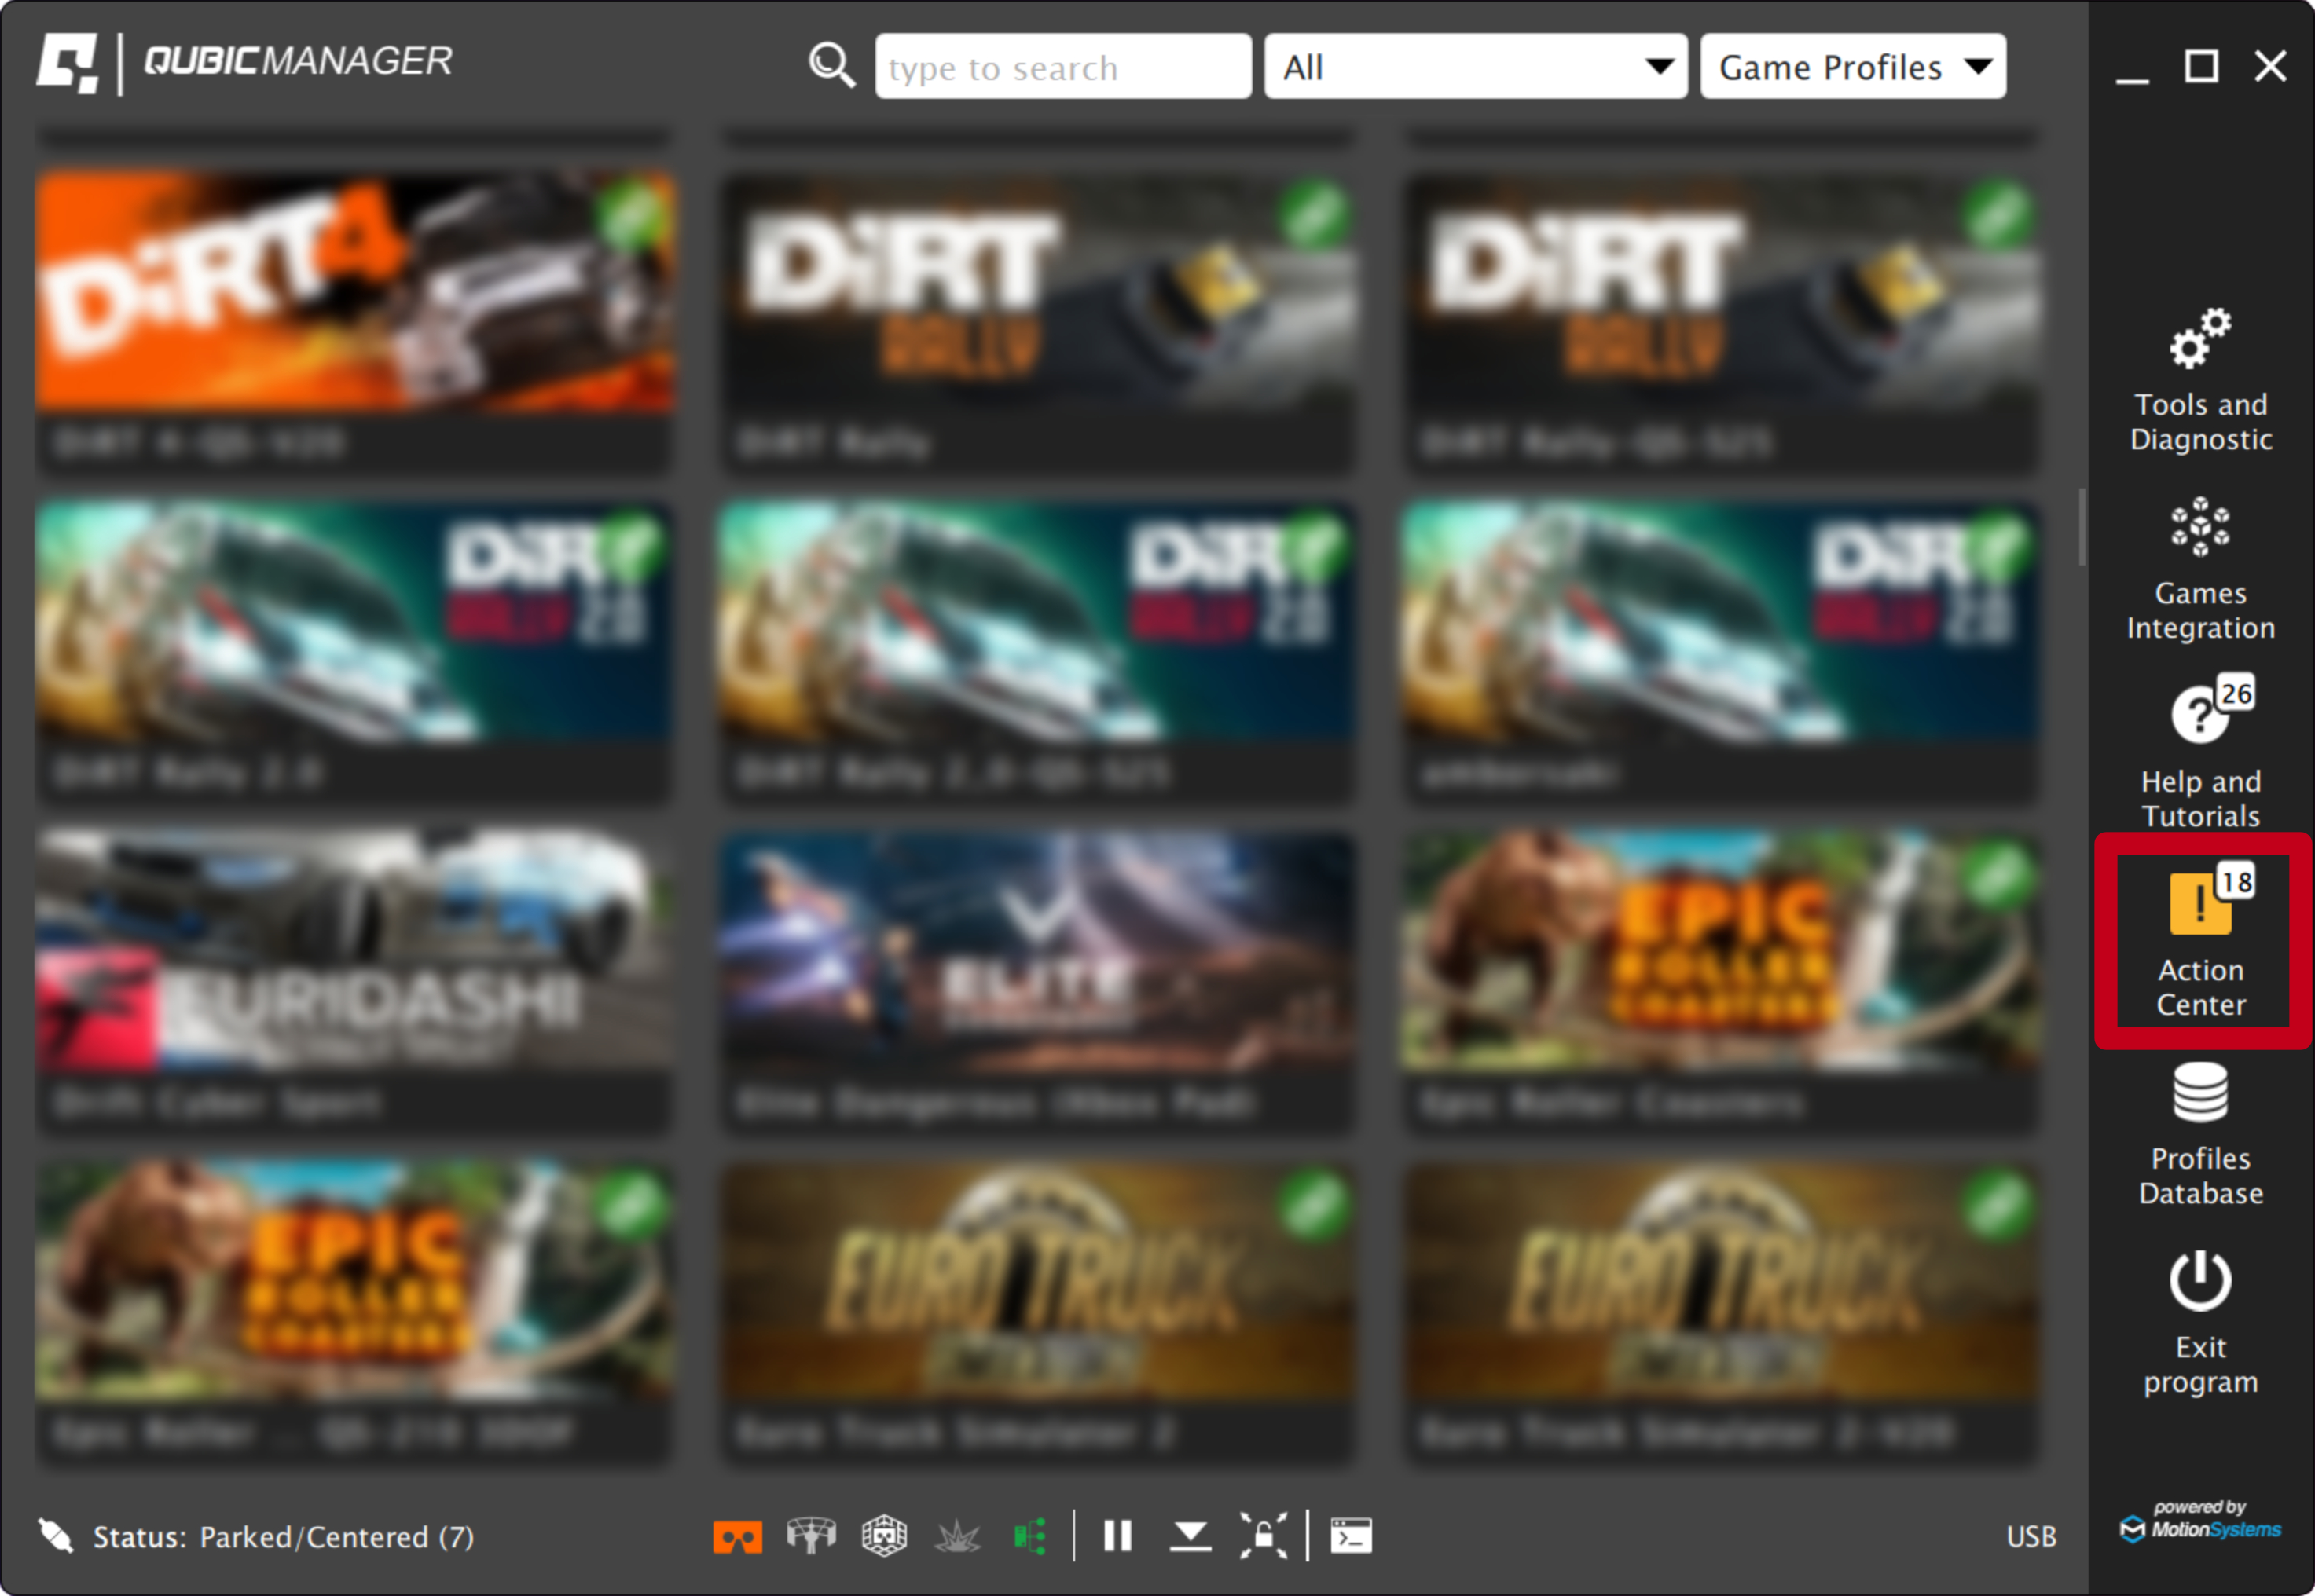Open Action Center with 18 notifications
Viewport: 2315px width, 1596px height.
2200,943
